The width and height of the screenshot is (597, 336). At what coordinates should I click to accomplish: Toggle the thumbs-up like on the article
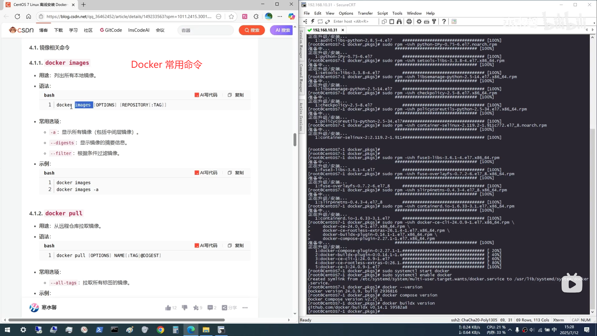[168, 308]
